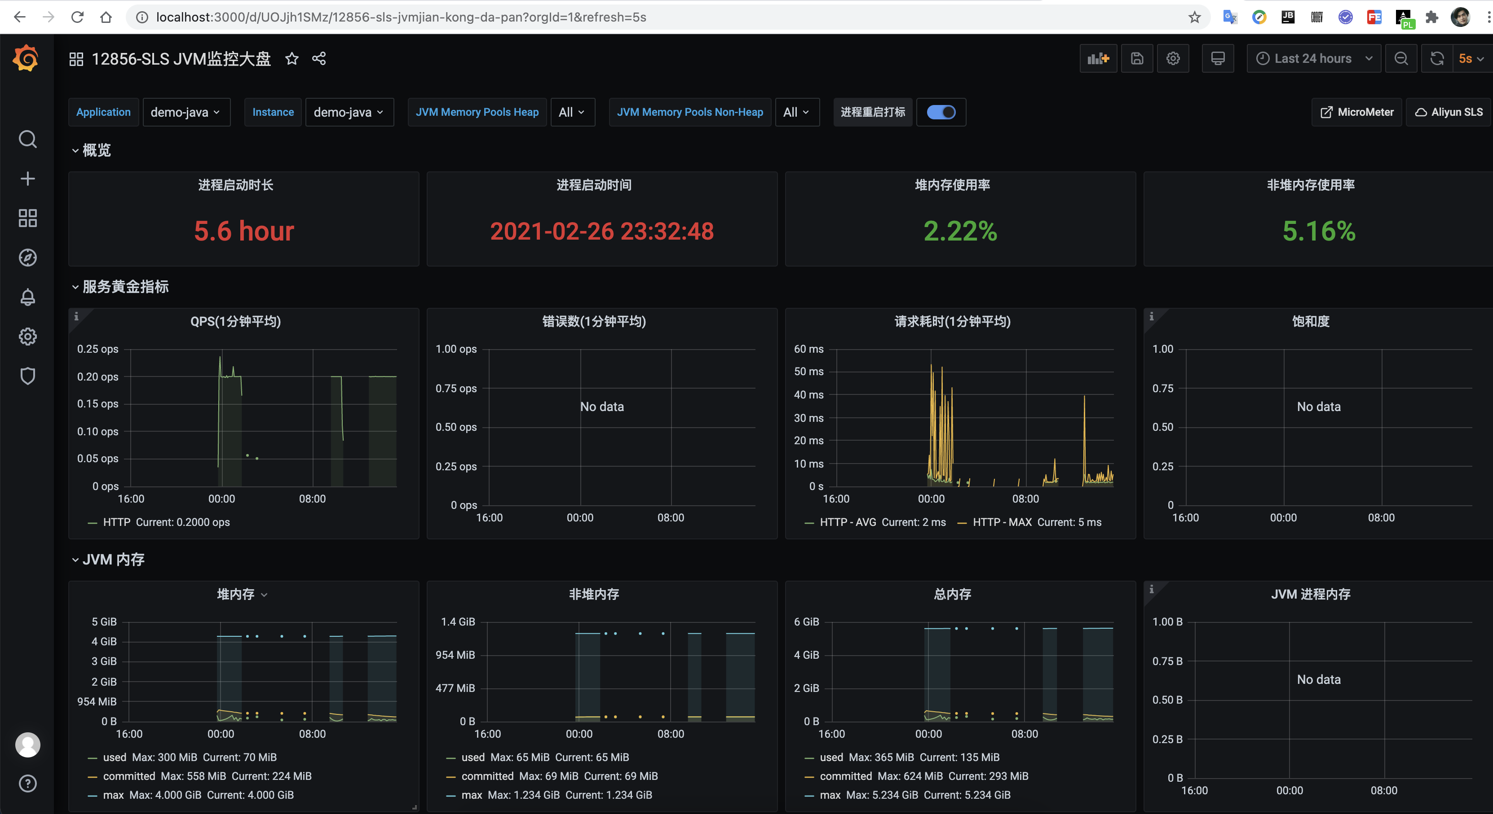Image resolution: width=1493 pixels, height=814 pixels.
Task: Toggle the 进程重启打标 switch
Action: coord(941,112)
